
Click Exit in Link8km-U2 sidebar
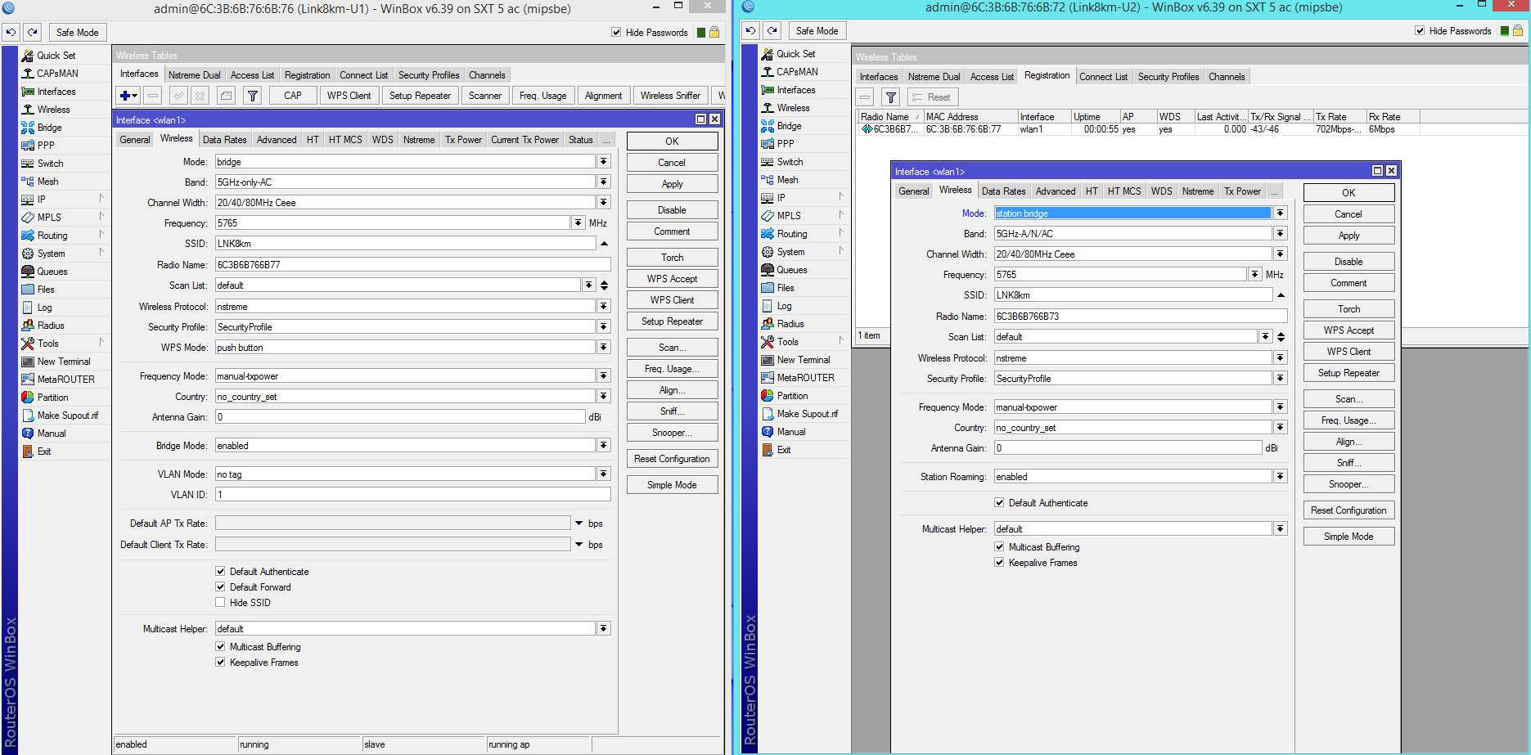784,450
